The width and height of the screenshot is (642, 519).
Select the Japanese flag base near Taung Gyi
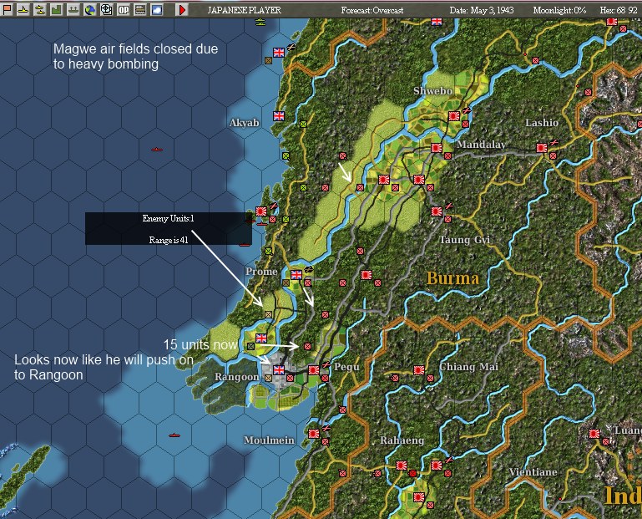pos(437,211)
